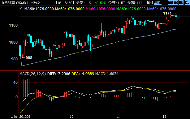This screenshot has width=190, height=119.
Task: Click the MACD:4.6034 value
Action: (107, 74)
